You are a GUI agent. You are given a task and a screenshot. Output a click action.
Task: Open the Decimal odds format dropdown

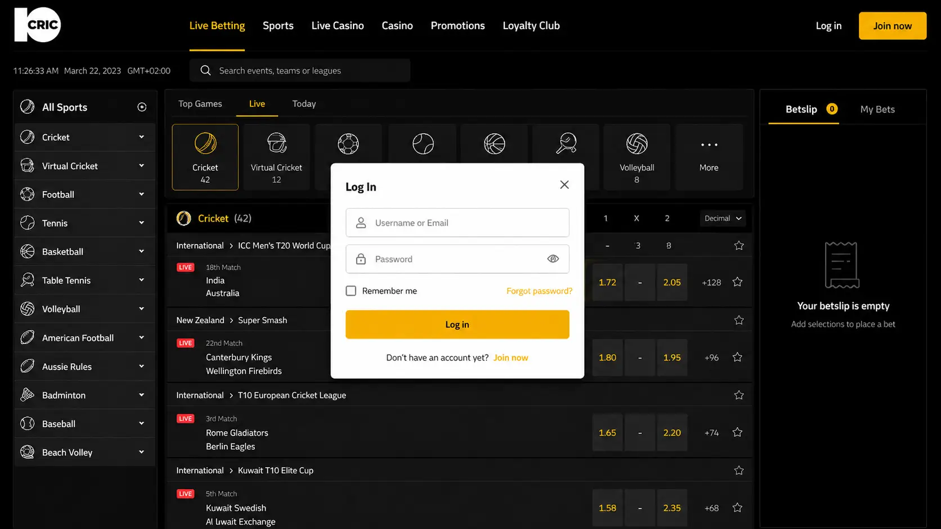pos(723,218)
